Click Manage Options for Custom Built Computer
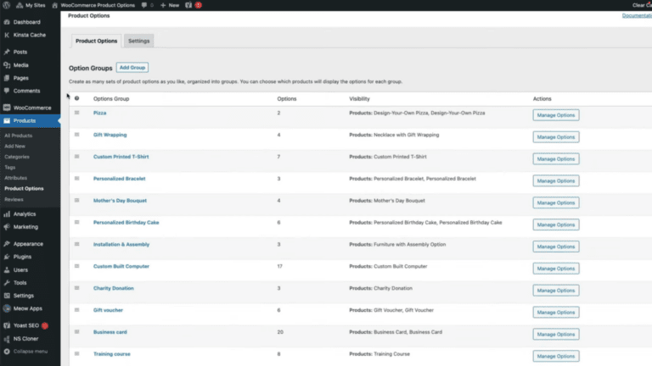The height and width of the screenshot is (366, 652). pos(555,269)
